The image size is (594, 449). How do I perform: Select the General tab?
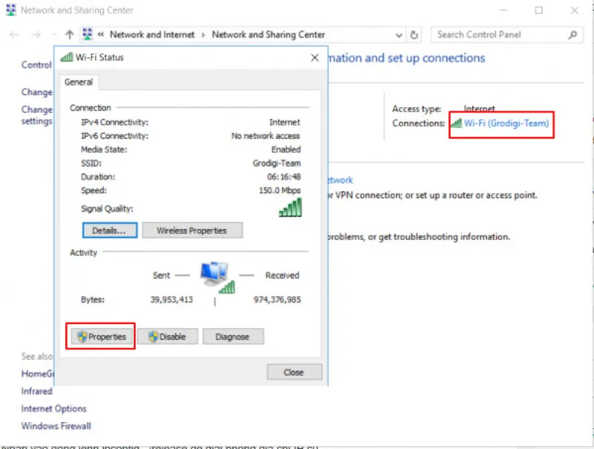79,82
